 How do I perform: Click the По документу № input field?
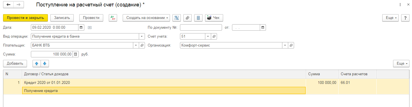pyautogui.click(x=201, y=28)
